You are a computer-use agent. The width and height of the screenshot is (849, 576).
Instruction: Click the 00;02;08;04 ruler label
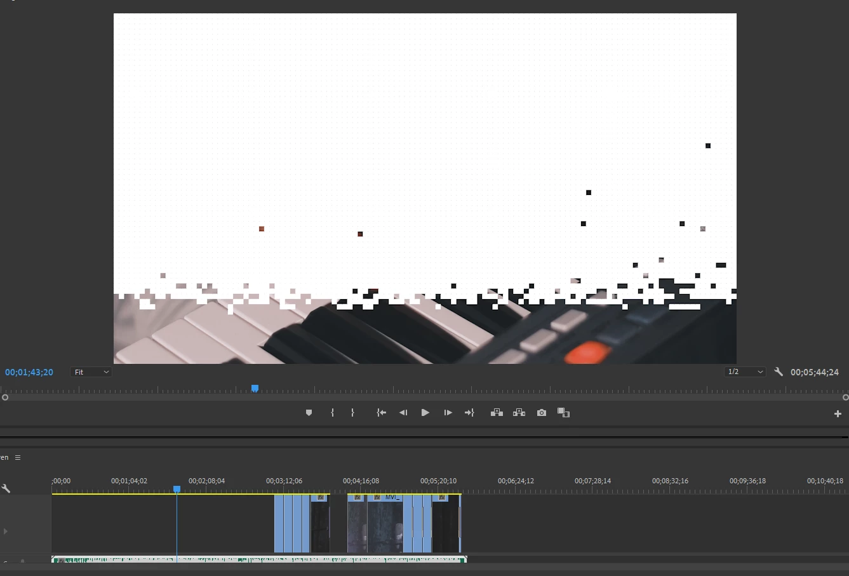206,481
